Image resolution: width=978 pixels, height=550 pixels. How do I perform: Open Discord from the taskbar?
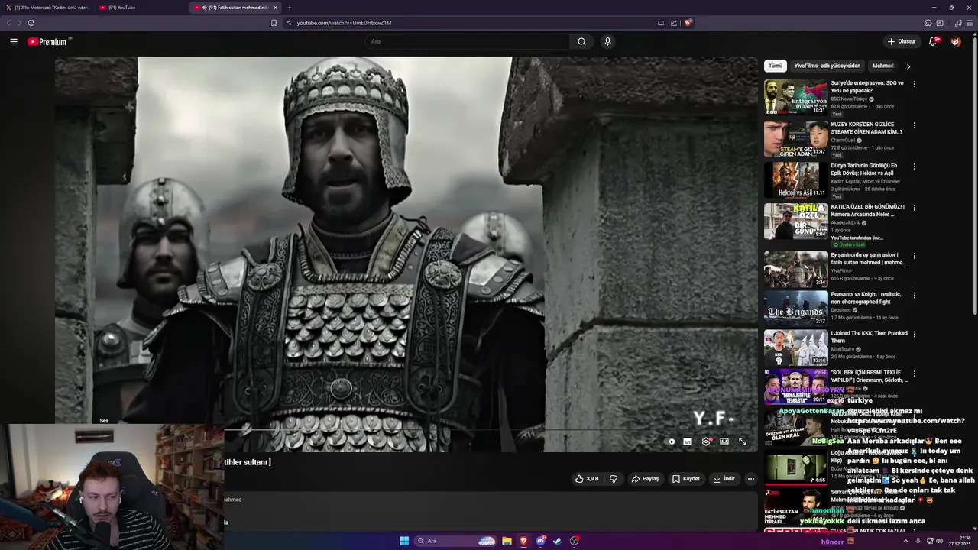(540, 541)
